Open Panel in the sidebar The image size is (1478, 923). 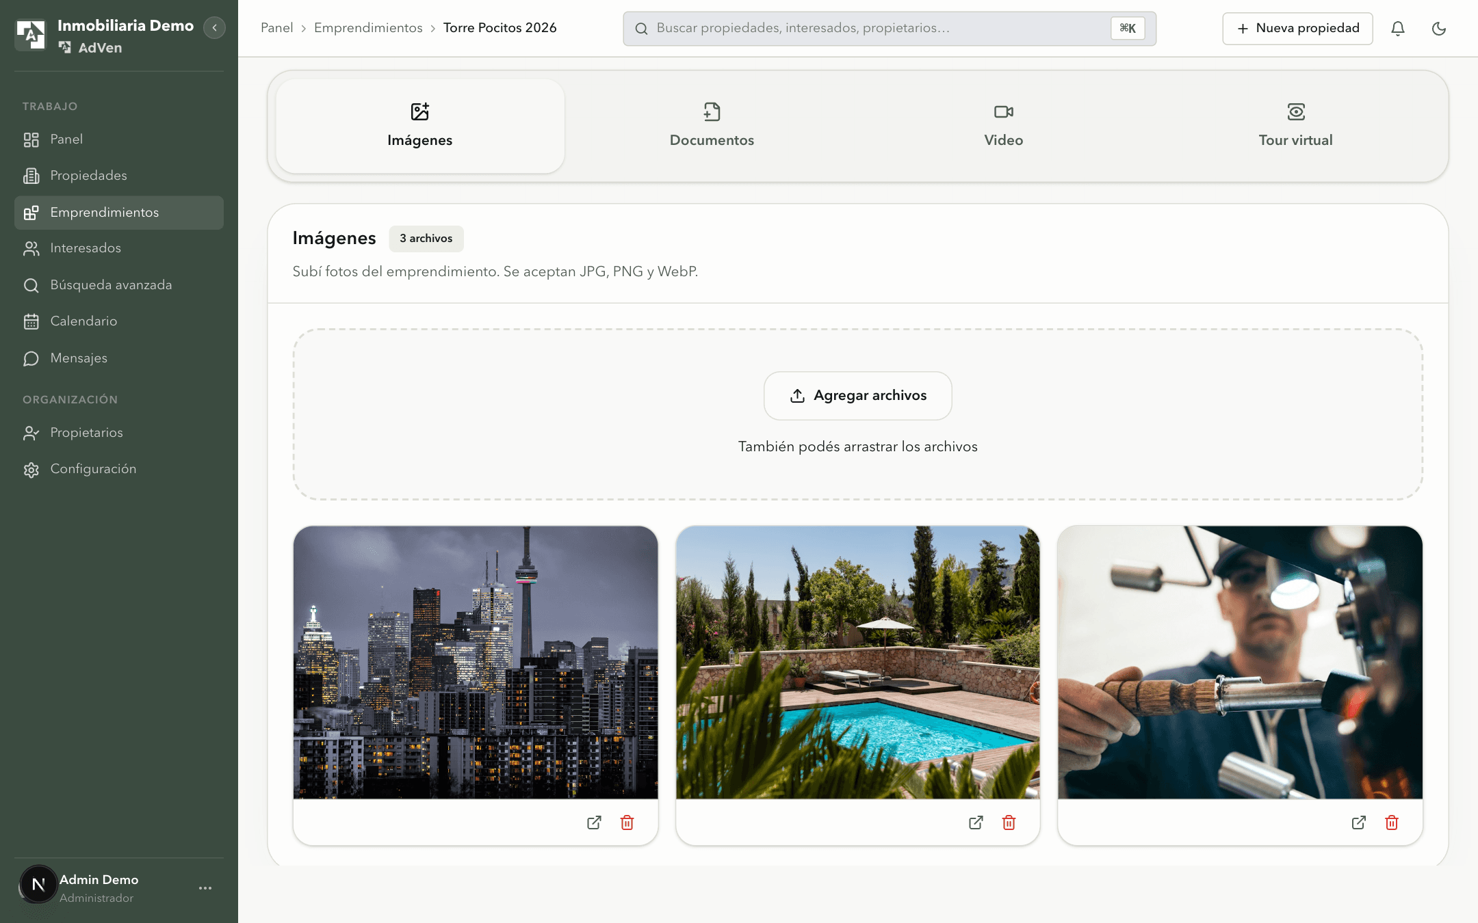coord(118,139)
